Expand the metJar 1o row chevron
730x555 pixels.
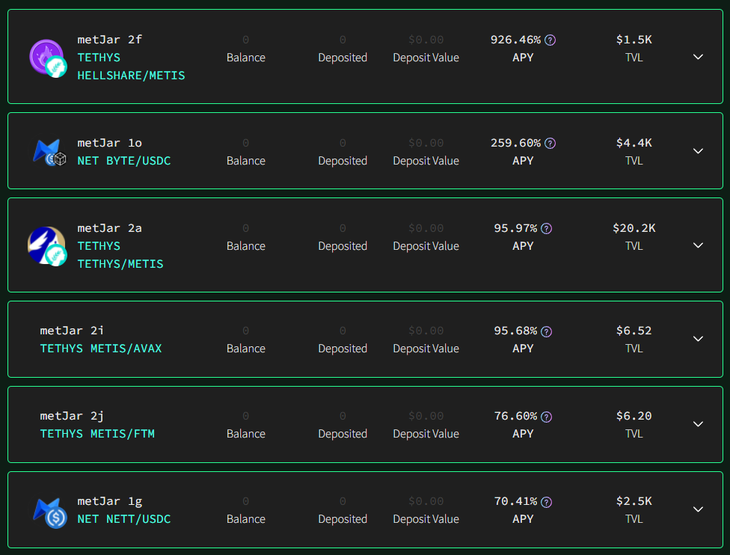(x=698, y=151)
